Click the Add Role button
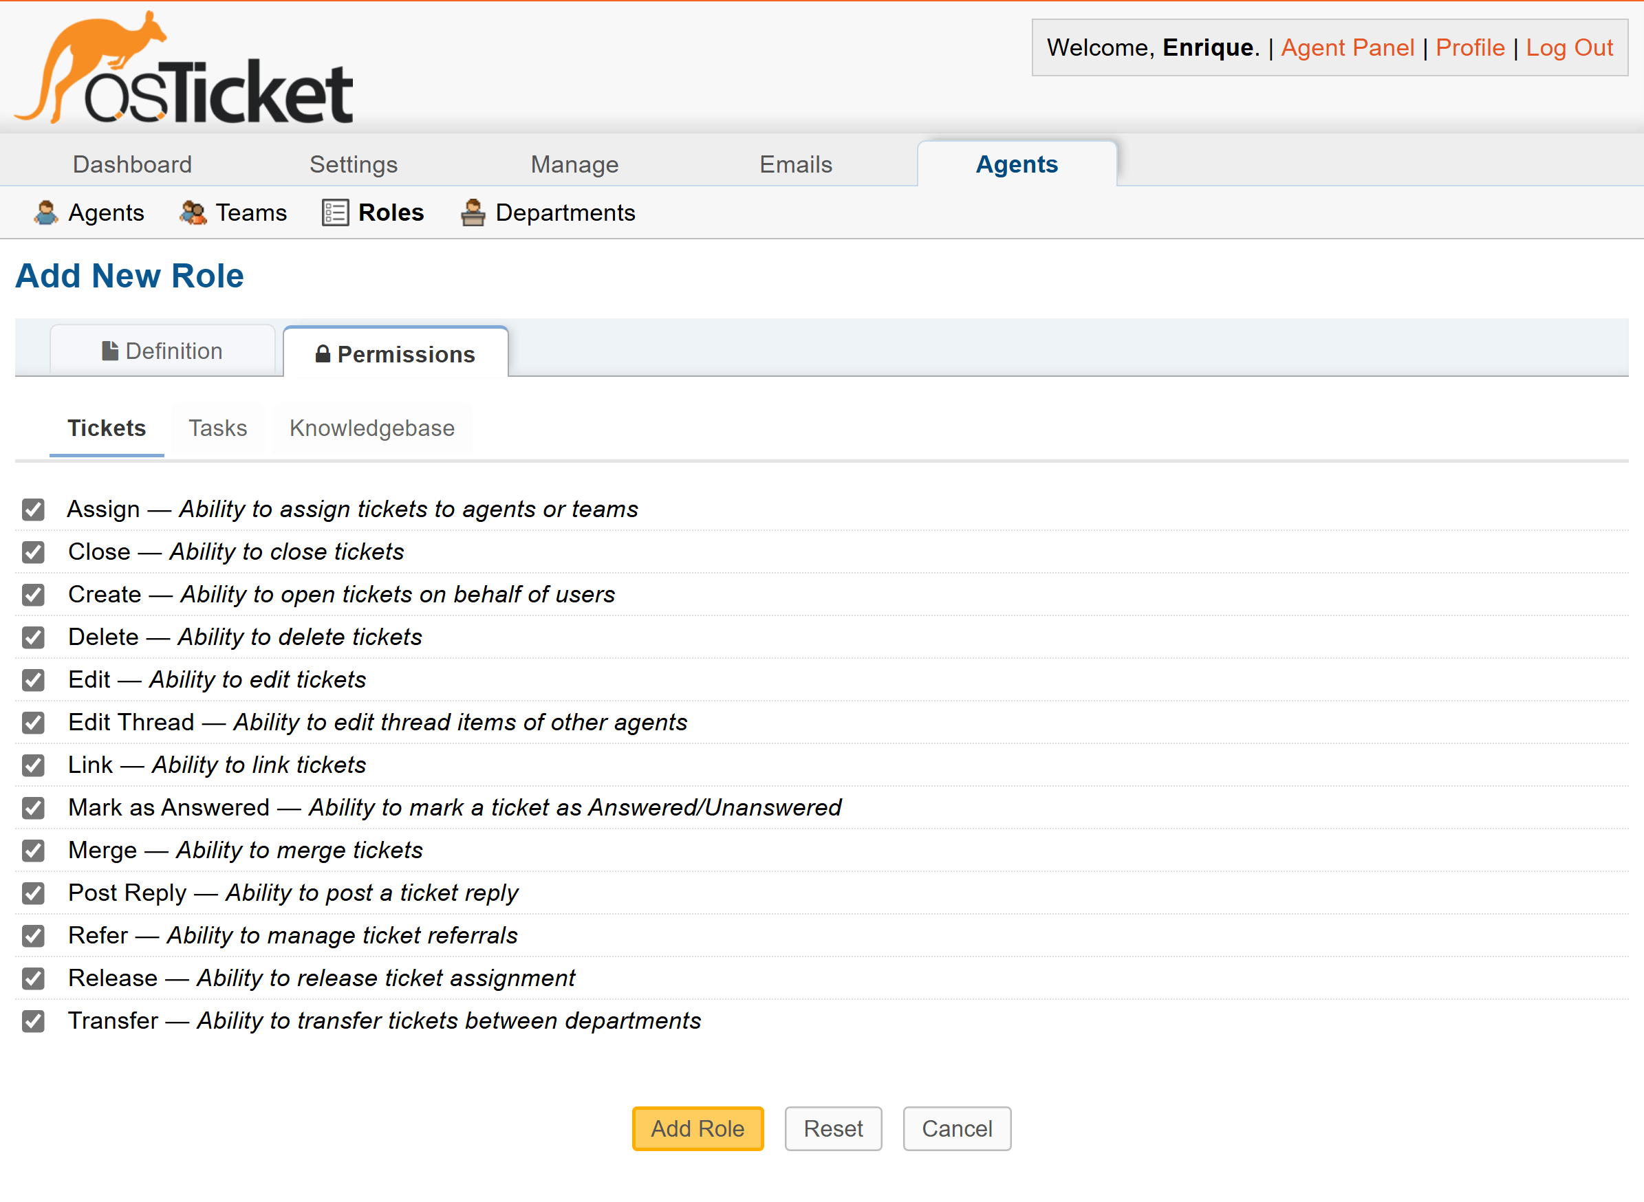 point(697,1128)
